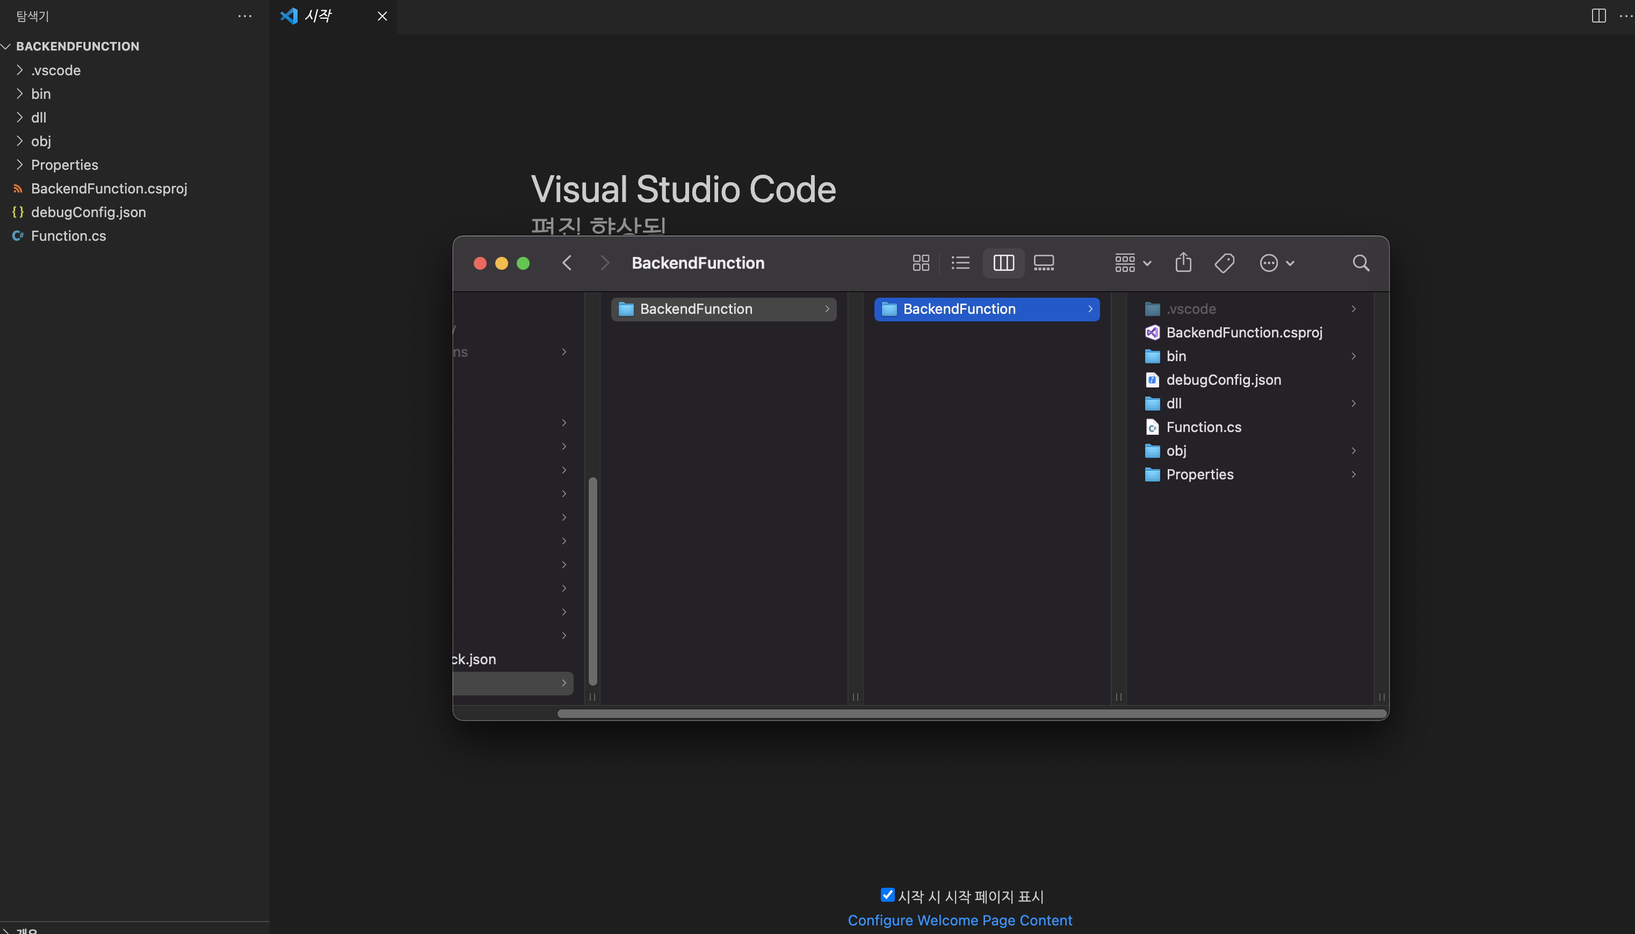Click the Finder tag icon
The image size is (1635, 934).
click(1224, 263)
